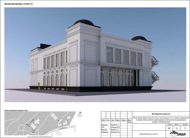190x138 pixels.
Task: Click the 'Стадія' column header
Action: [x=169, y=124]
